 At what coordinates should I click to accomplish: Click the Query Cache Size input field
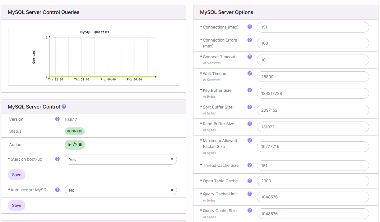[313, 214]
